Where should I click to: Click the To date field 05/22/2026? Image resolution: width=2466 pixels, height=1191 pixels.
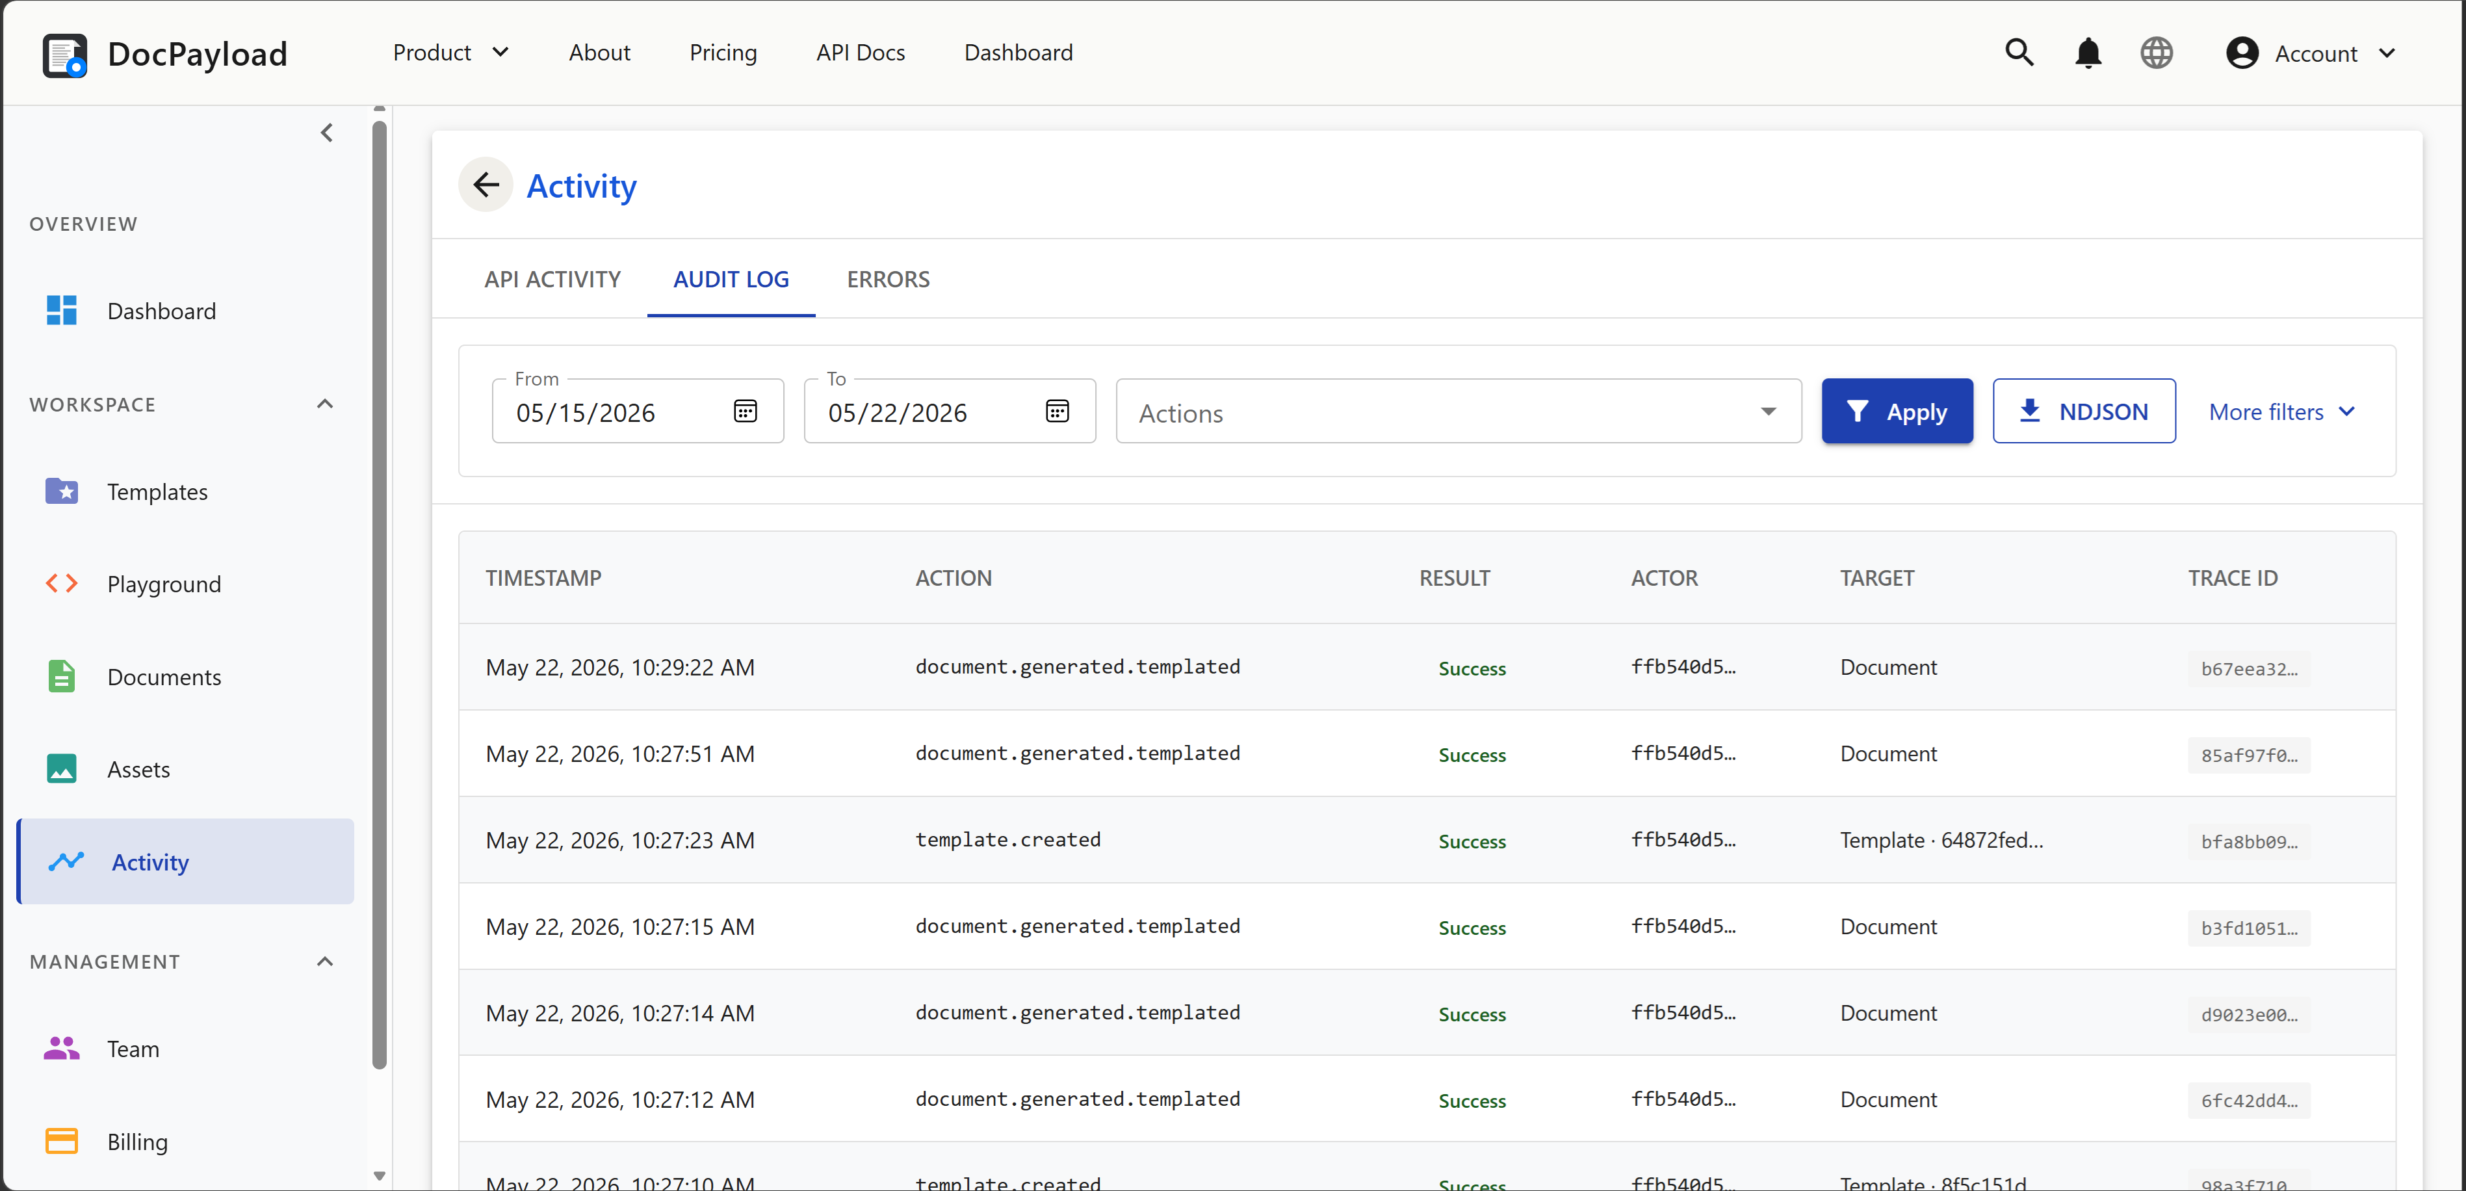tap(950, 412)
